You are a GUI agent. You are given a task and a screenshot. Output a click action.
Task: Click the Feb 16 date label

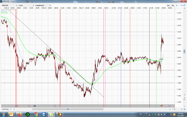[x=44, y=8]
